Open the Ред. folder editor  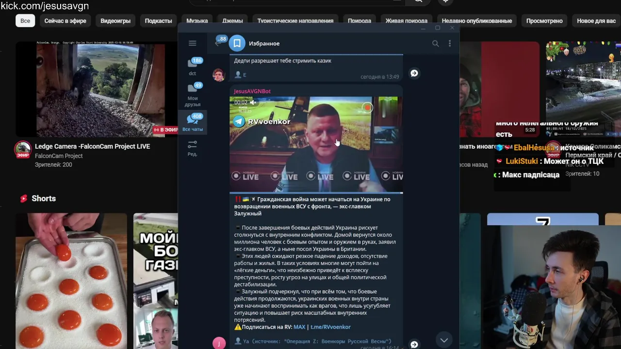(193, 148)
